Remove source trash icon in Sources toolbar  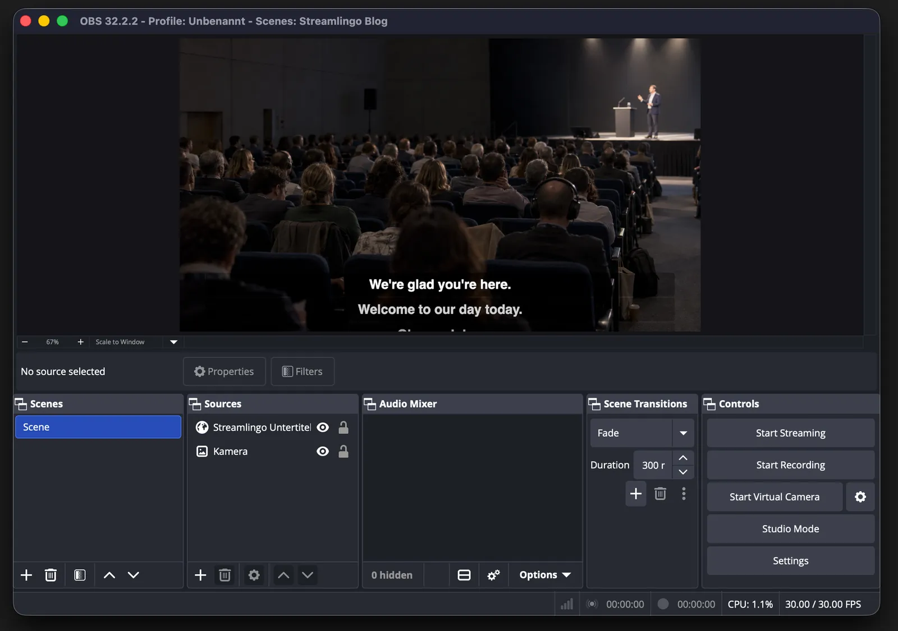click(x=224, y=575)
